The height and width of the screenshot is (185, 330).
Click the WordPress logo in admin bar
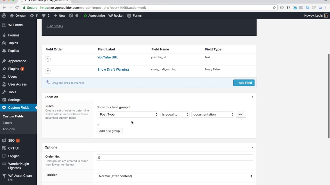click(x=4, y=16)
